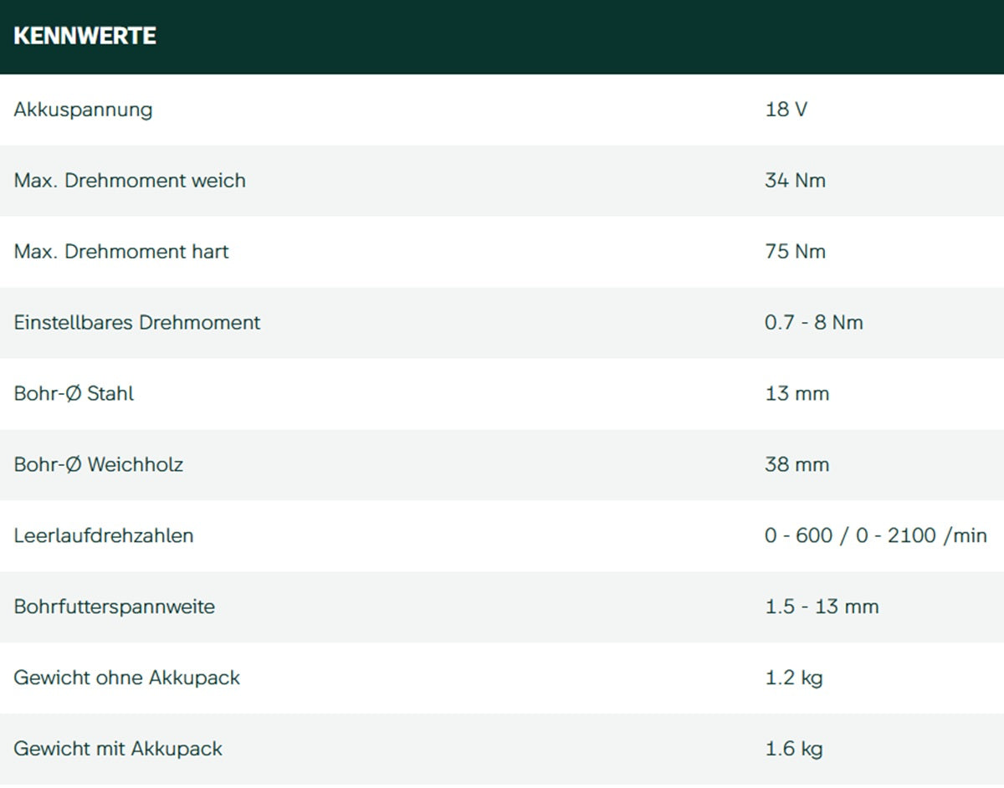1004x788 pixels.
Task: Select the 0 - 600 / 0 - 2100 /min value
Action: pyautogui.click(x=876, y=536)
